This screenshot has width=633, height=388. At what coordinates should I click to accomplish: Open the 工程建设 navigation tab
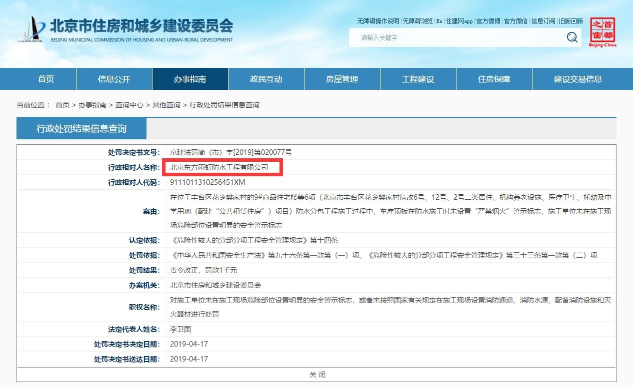[418, 79]
